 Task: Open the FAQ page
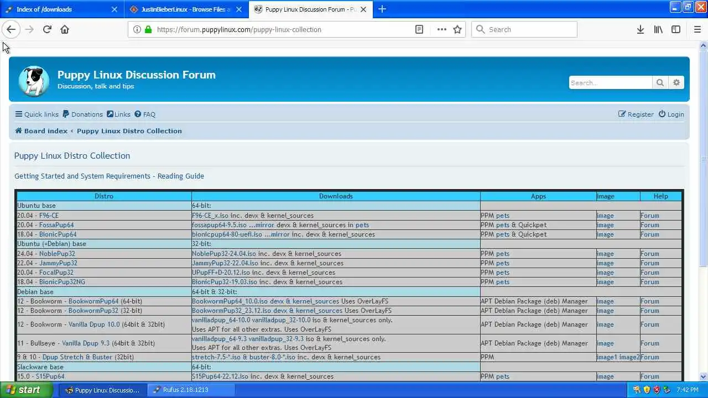click(145, 114)
